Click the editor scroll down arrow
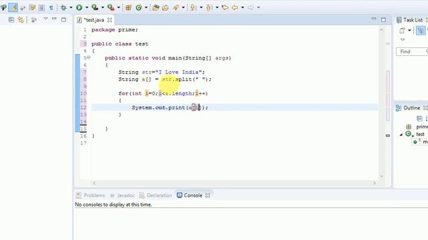 click(382, 176)
